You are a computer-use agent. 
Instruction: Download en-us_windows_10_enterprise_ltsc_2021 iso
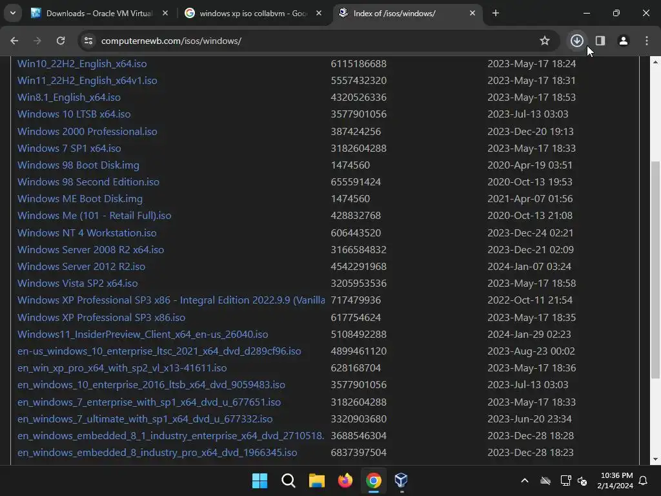159,351
